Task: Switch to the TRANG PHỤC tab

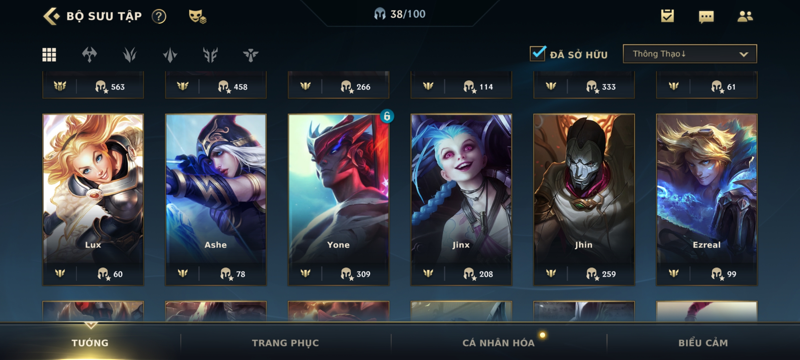Action: pyautogui.click(x=285, y=343)
